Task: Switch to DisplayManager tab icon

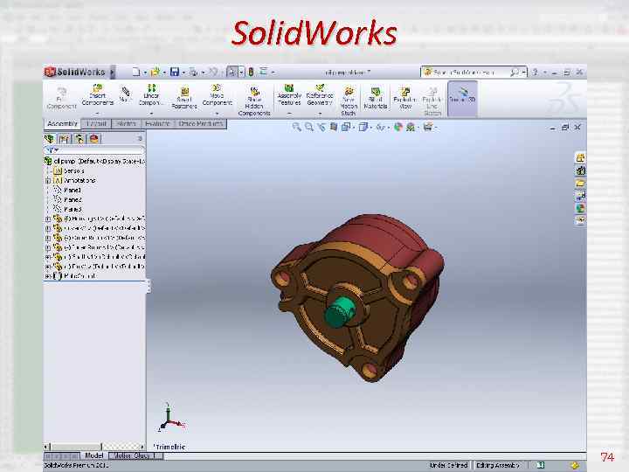Action: 93,139
